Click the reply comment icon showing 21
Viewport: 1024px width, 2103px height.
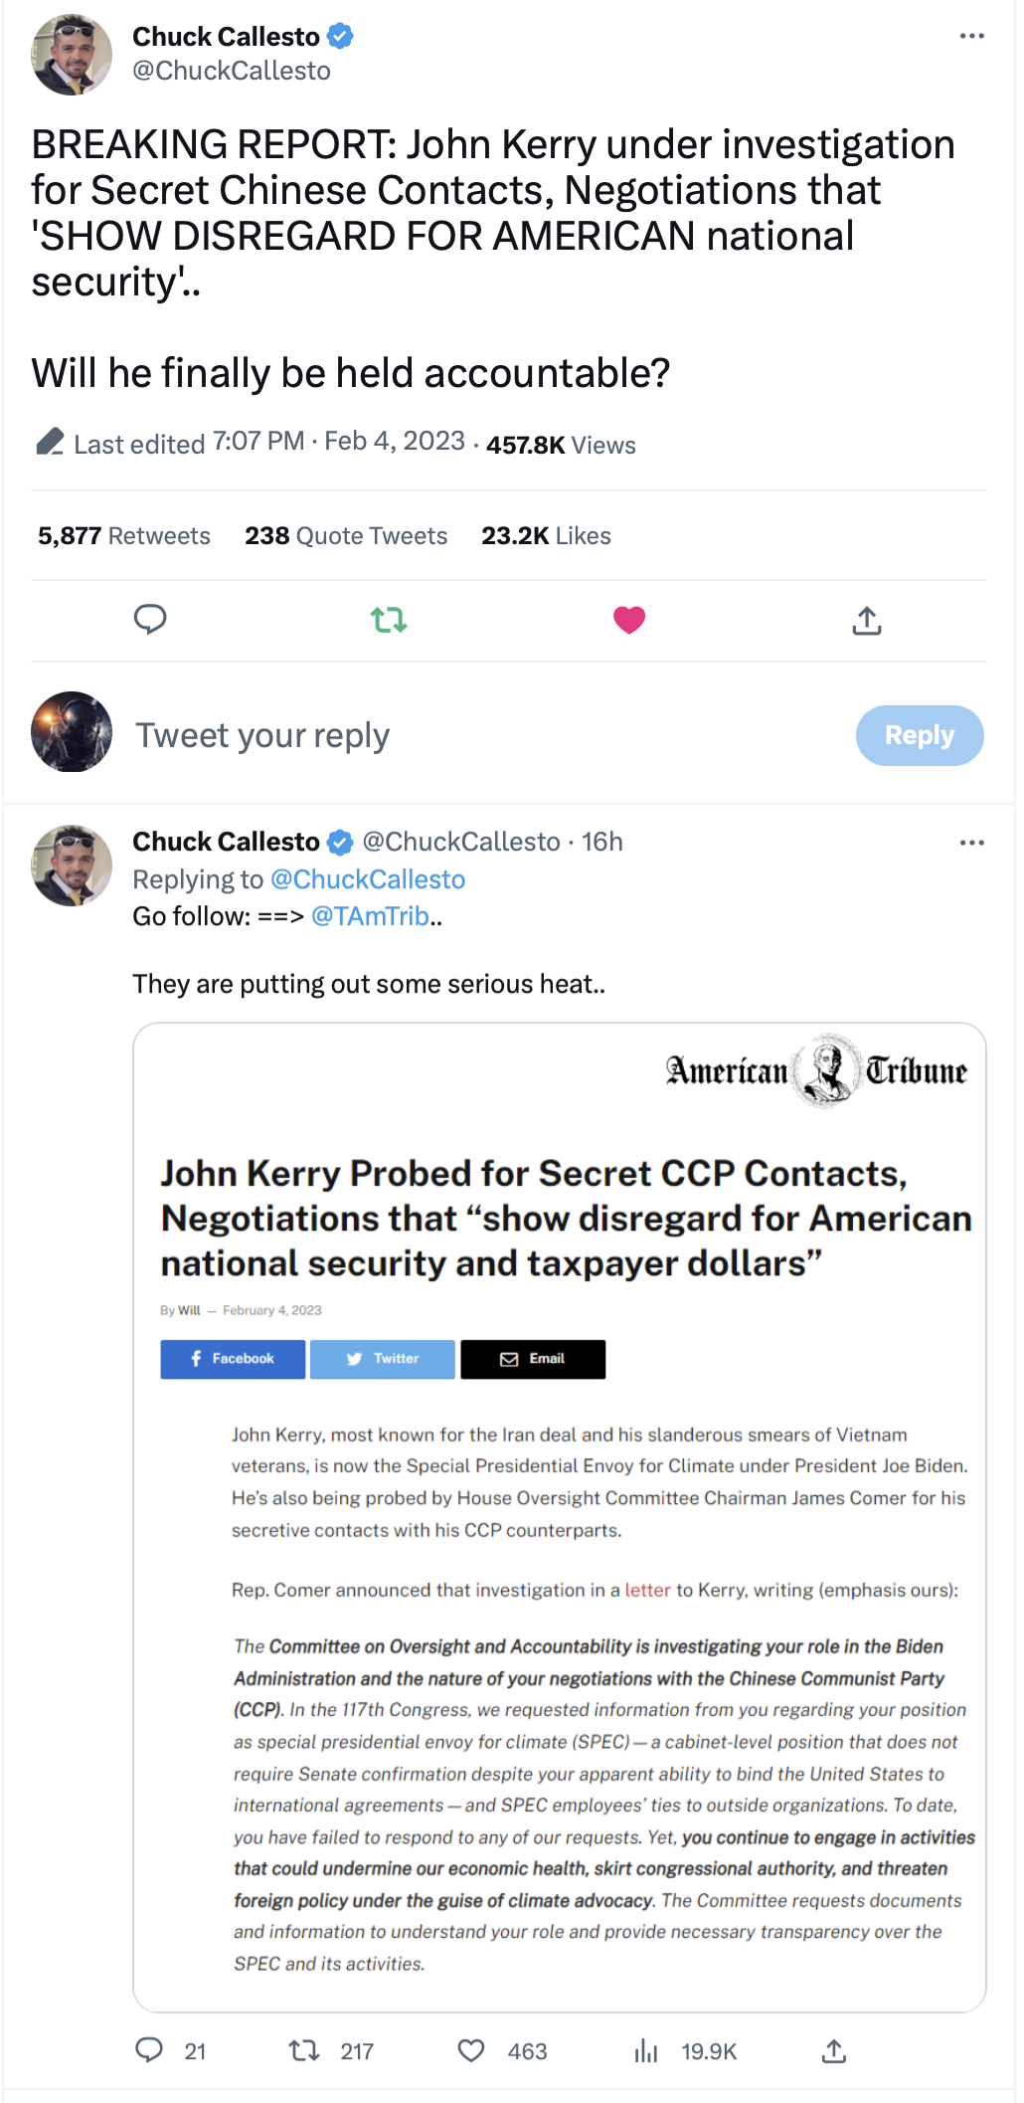150,2050
